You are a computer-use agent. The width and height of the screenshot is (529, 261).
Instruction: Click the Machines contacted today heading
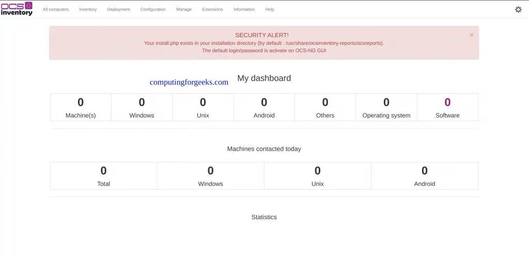pos(264,149)
